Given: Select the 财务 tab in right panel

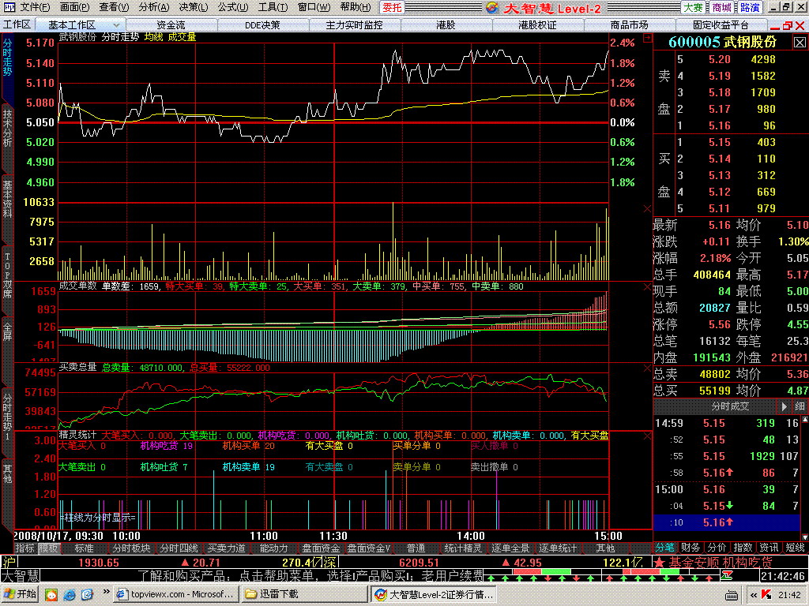Looking at the screenshot, I should tap(690, 548).
